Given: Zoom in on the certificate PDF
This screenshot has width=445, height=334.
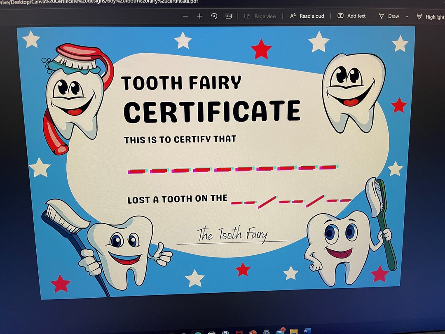Looking at the screenshot, I should coord(199,16).
